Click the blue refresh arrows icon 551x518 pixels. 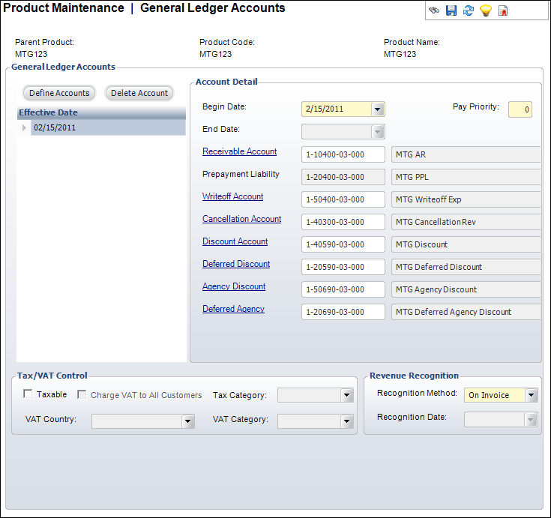(x=469, y=10)
